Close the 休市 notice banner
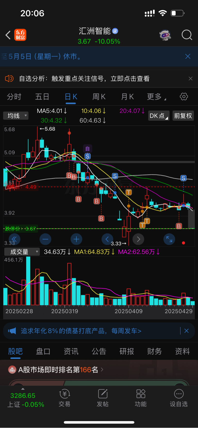This screenshot has height=428, width=198. click(x=188, y=56)
